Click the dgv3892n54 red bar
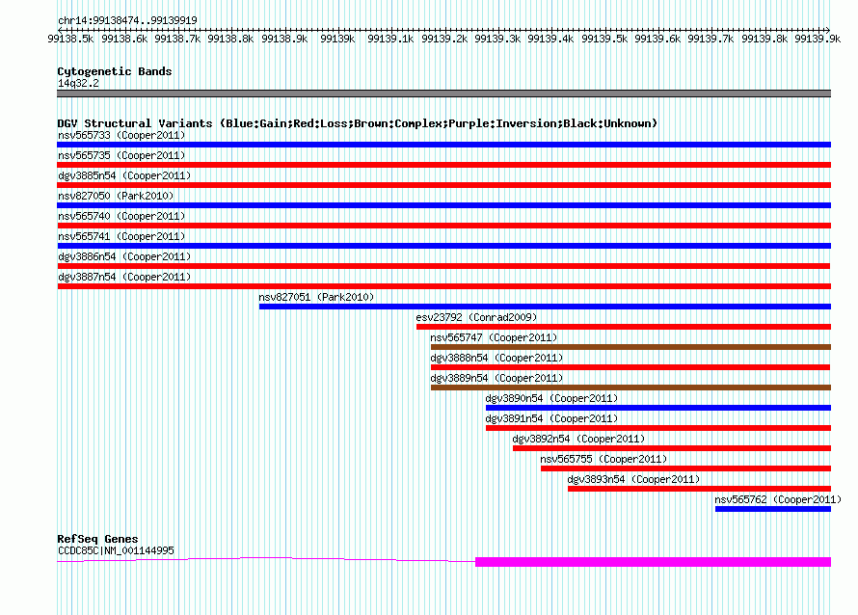The height and width of the screenshot is (615, 858). point(672,448)
